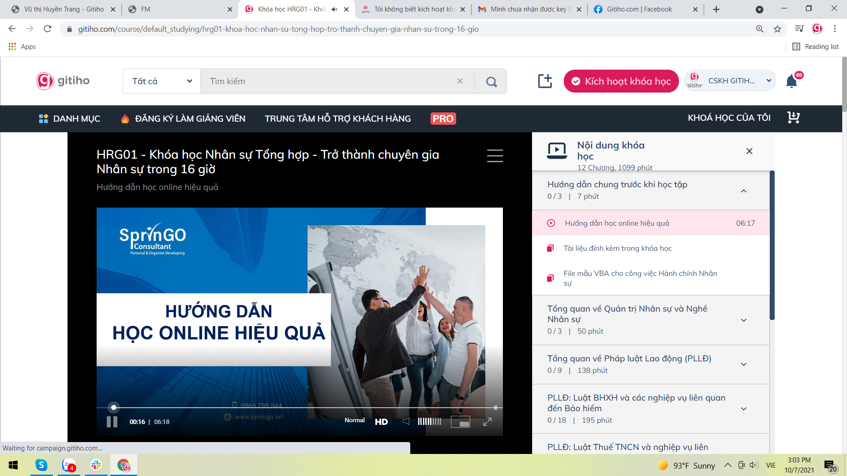The height and width of the screenshot is (476, 847).
Task: Open the add-course plus icon
Action: click(545, 81)
